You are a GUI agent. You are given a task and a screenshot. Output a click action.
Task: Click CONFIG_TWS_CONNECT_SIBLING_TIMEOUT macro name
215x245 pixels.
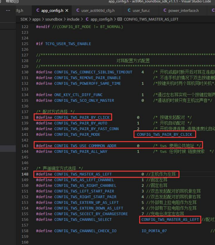click(x=93, y=72)
